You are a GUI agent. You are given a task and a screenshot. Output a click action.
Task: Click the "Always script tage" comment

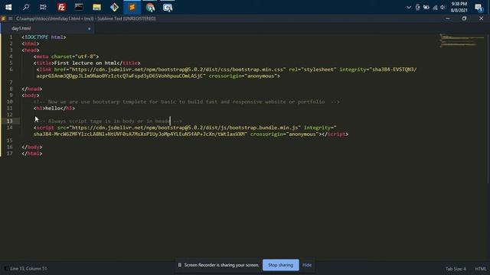pyautogui.click(x=109, y=121)
